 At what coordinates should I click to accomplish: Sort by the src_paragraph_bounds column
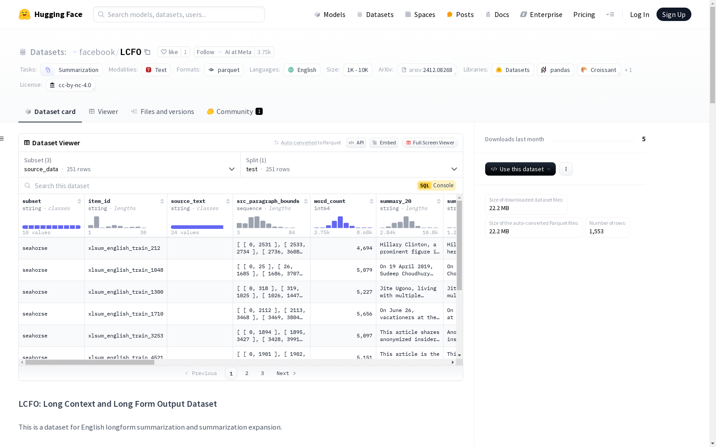pyautogui.click(x=306, y=201)
